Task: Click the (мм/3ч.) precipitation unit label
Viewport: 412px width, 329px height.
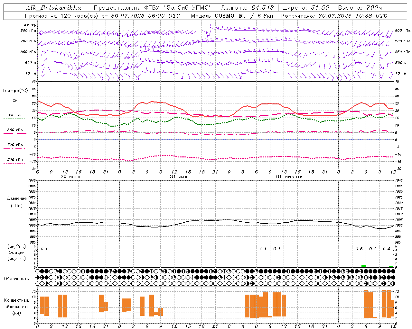Action: (x=16, y=246)
